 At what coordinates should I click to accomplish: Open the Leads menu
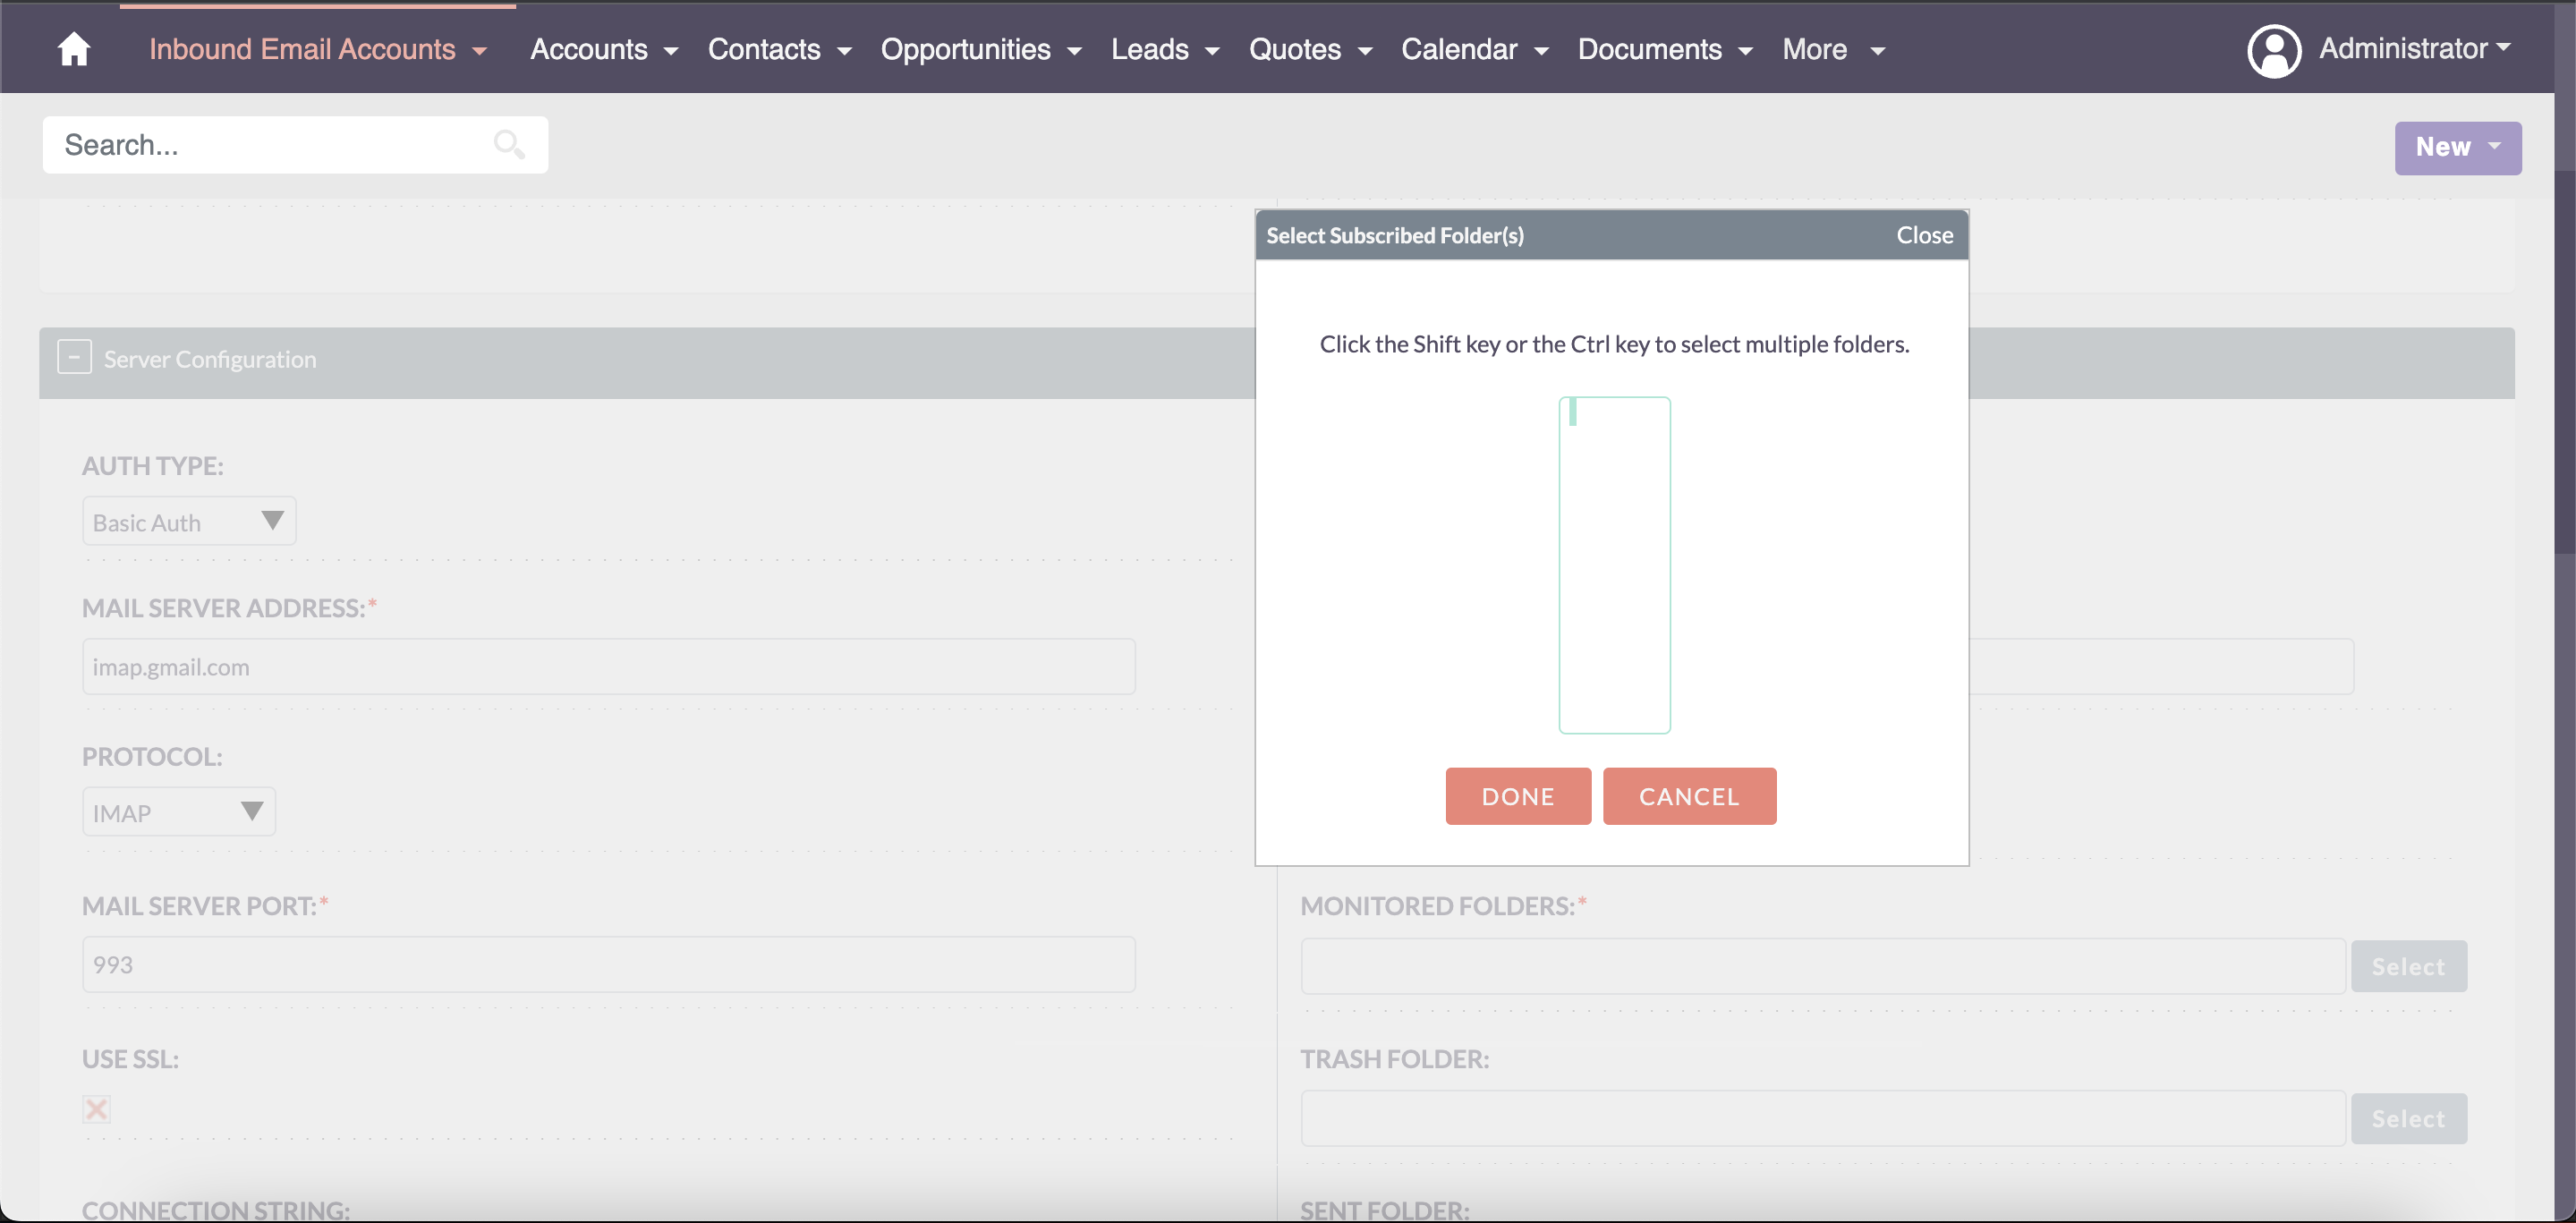click(1165, 49)
